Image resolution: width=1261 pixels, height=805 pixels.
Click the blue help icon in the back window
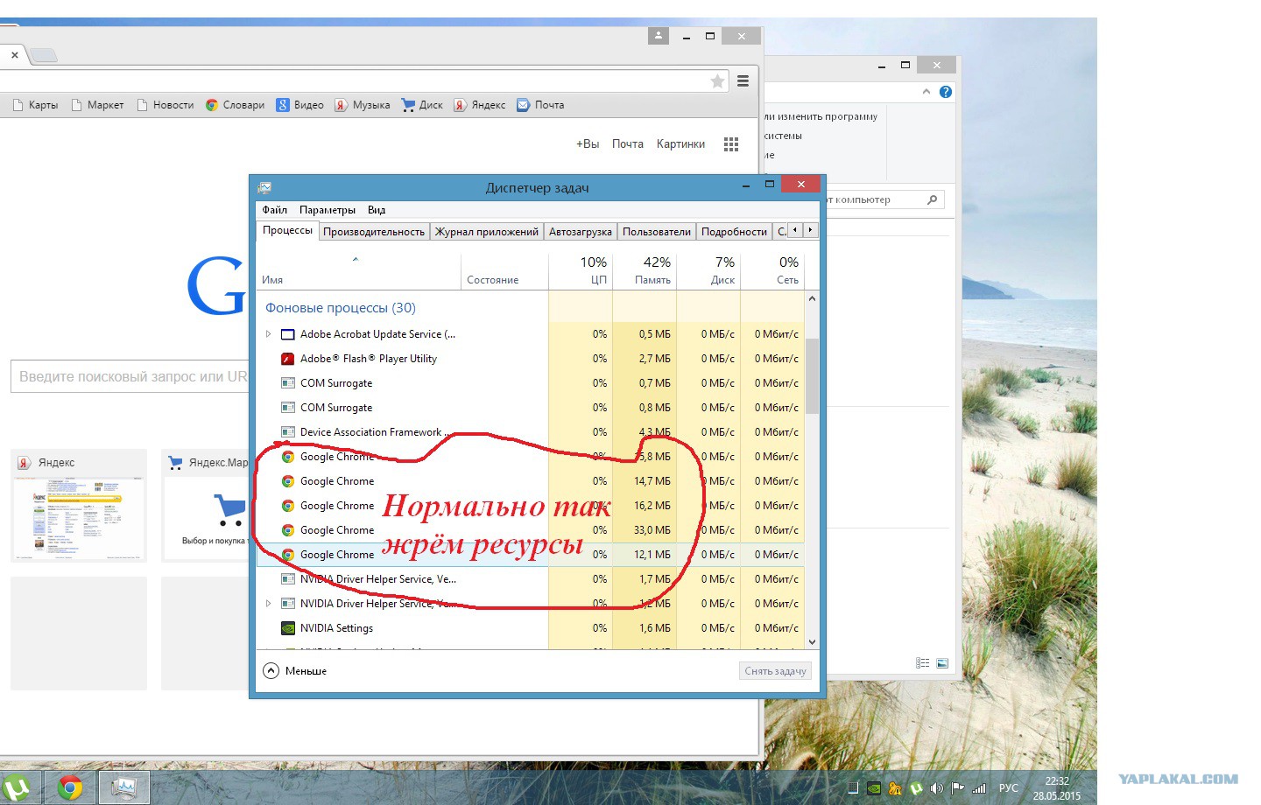[x=946, y=92]
